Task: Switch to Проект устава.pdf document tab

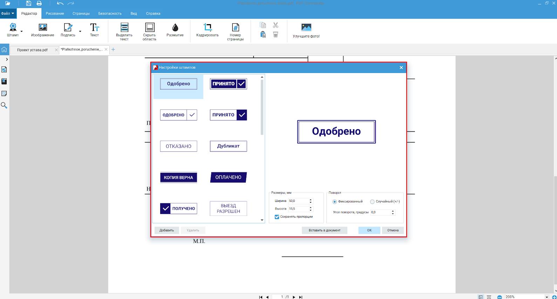Action: click(x=32, y=50)
